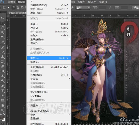This screenshot has height=125, width=139.
Task: Choose 远程连接... menu item
Action: tap(49, 118)
